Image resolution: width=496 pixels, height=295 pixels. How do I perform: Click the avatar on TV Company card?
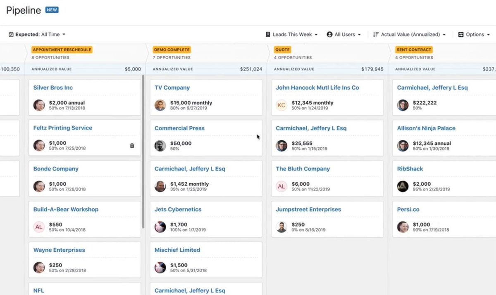tap(160, 105)
